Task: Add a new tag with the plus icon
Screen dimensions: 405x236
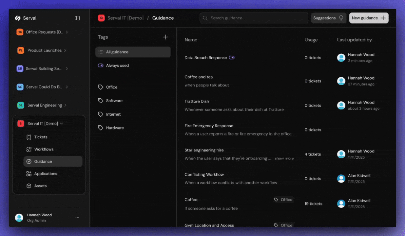Action: coord(165,37)
